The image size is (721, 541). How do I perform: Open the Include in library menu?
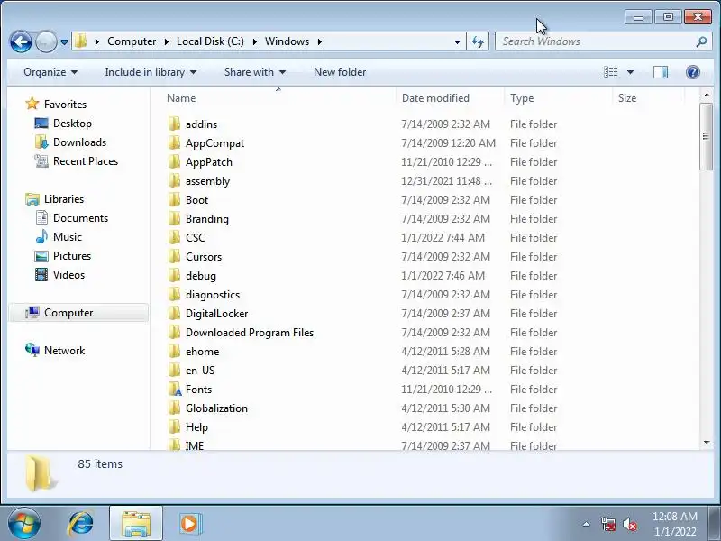coord(151,72)
